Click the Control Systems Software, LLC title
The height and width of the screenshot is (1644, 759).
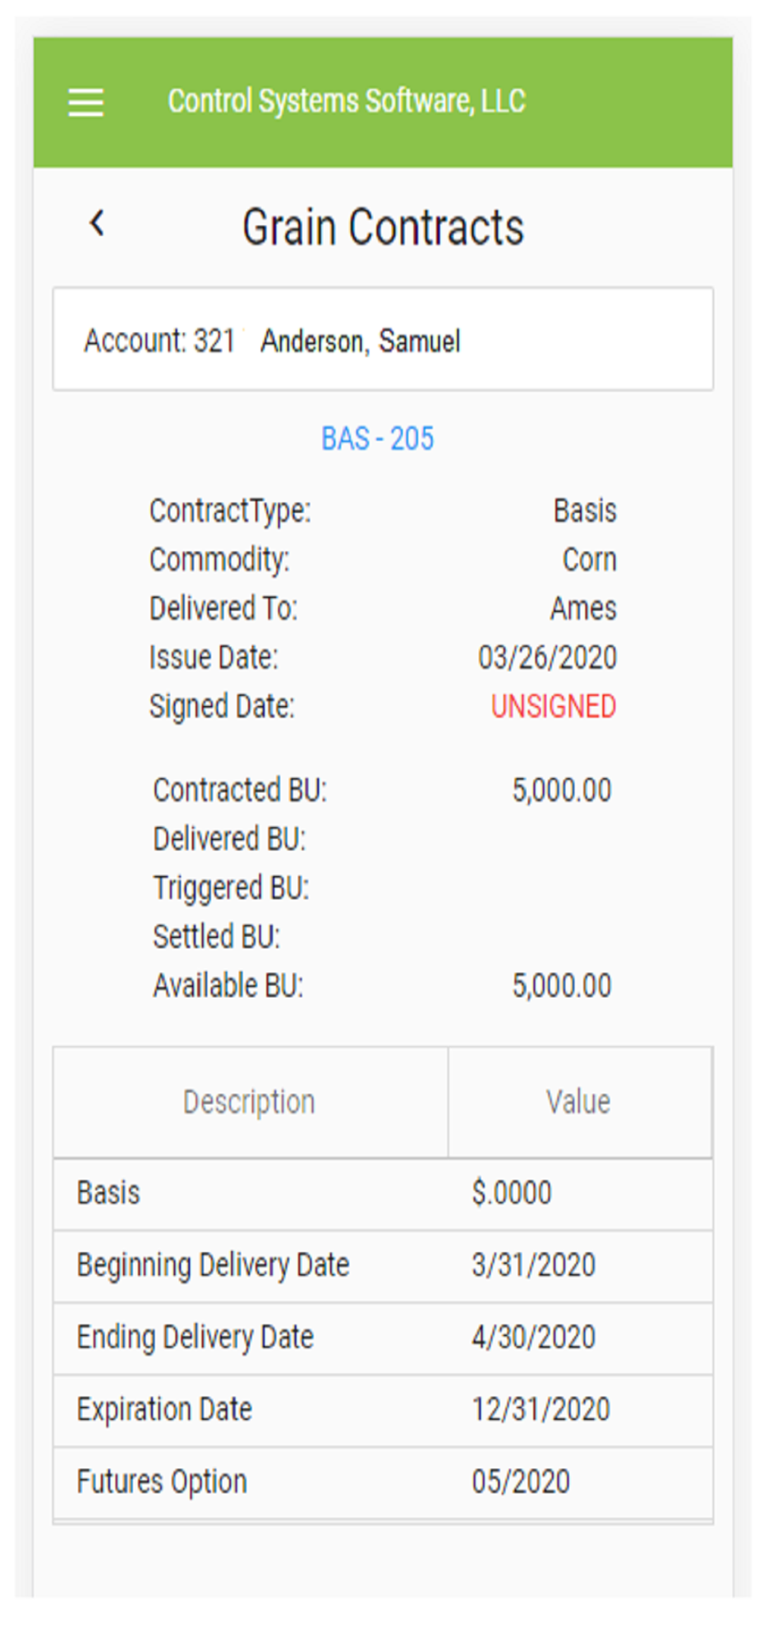[346, 101]
